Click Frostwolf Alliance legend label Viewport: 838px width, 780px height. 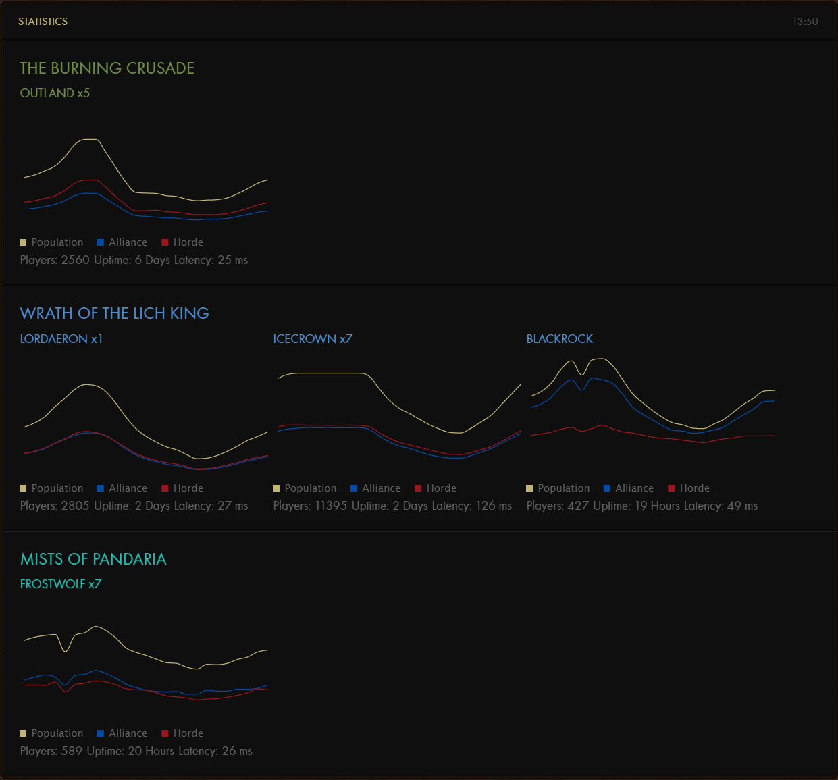coord(128,733)
